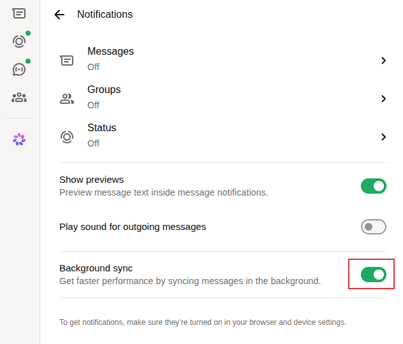Open the Meta AI colorful icon
Screen dimensions: 403x344
pos(19,140)
